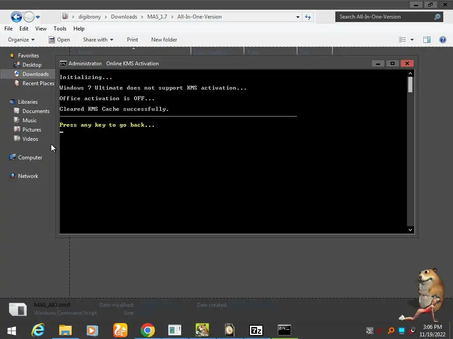Toggle the preview pane icon
The width and height of the screenshot is (453, 339).
pos(427,40)
